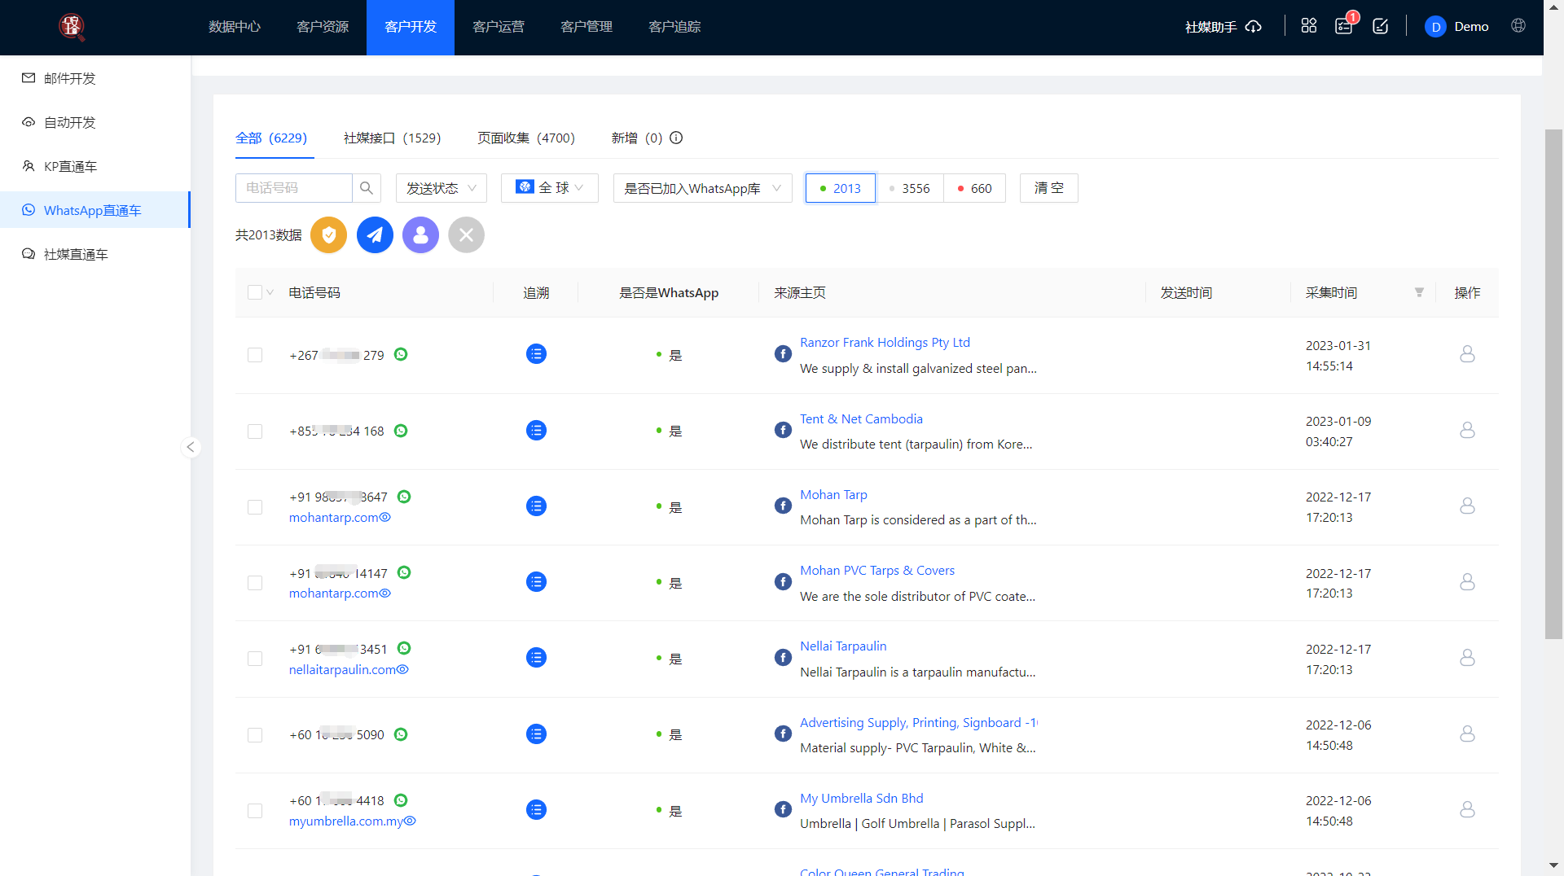This screenshot has height=876, width=1564.
Task: Open the Ranzor Frank Holdings Pty Ltd link
Action: pyautogui.click(x=885, y=343)
